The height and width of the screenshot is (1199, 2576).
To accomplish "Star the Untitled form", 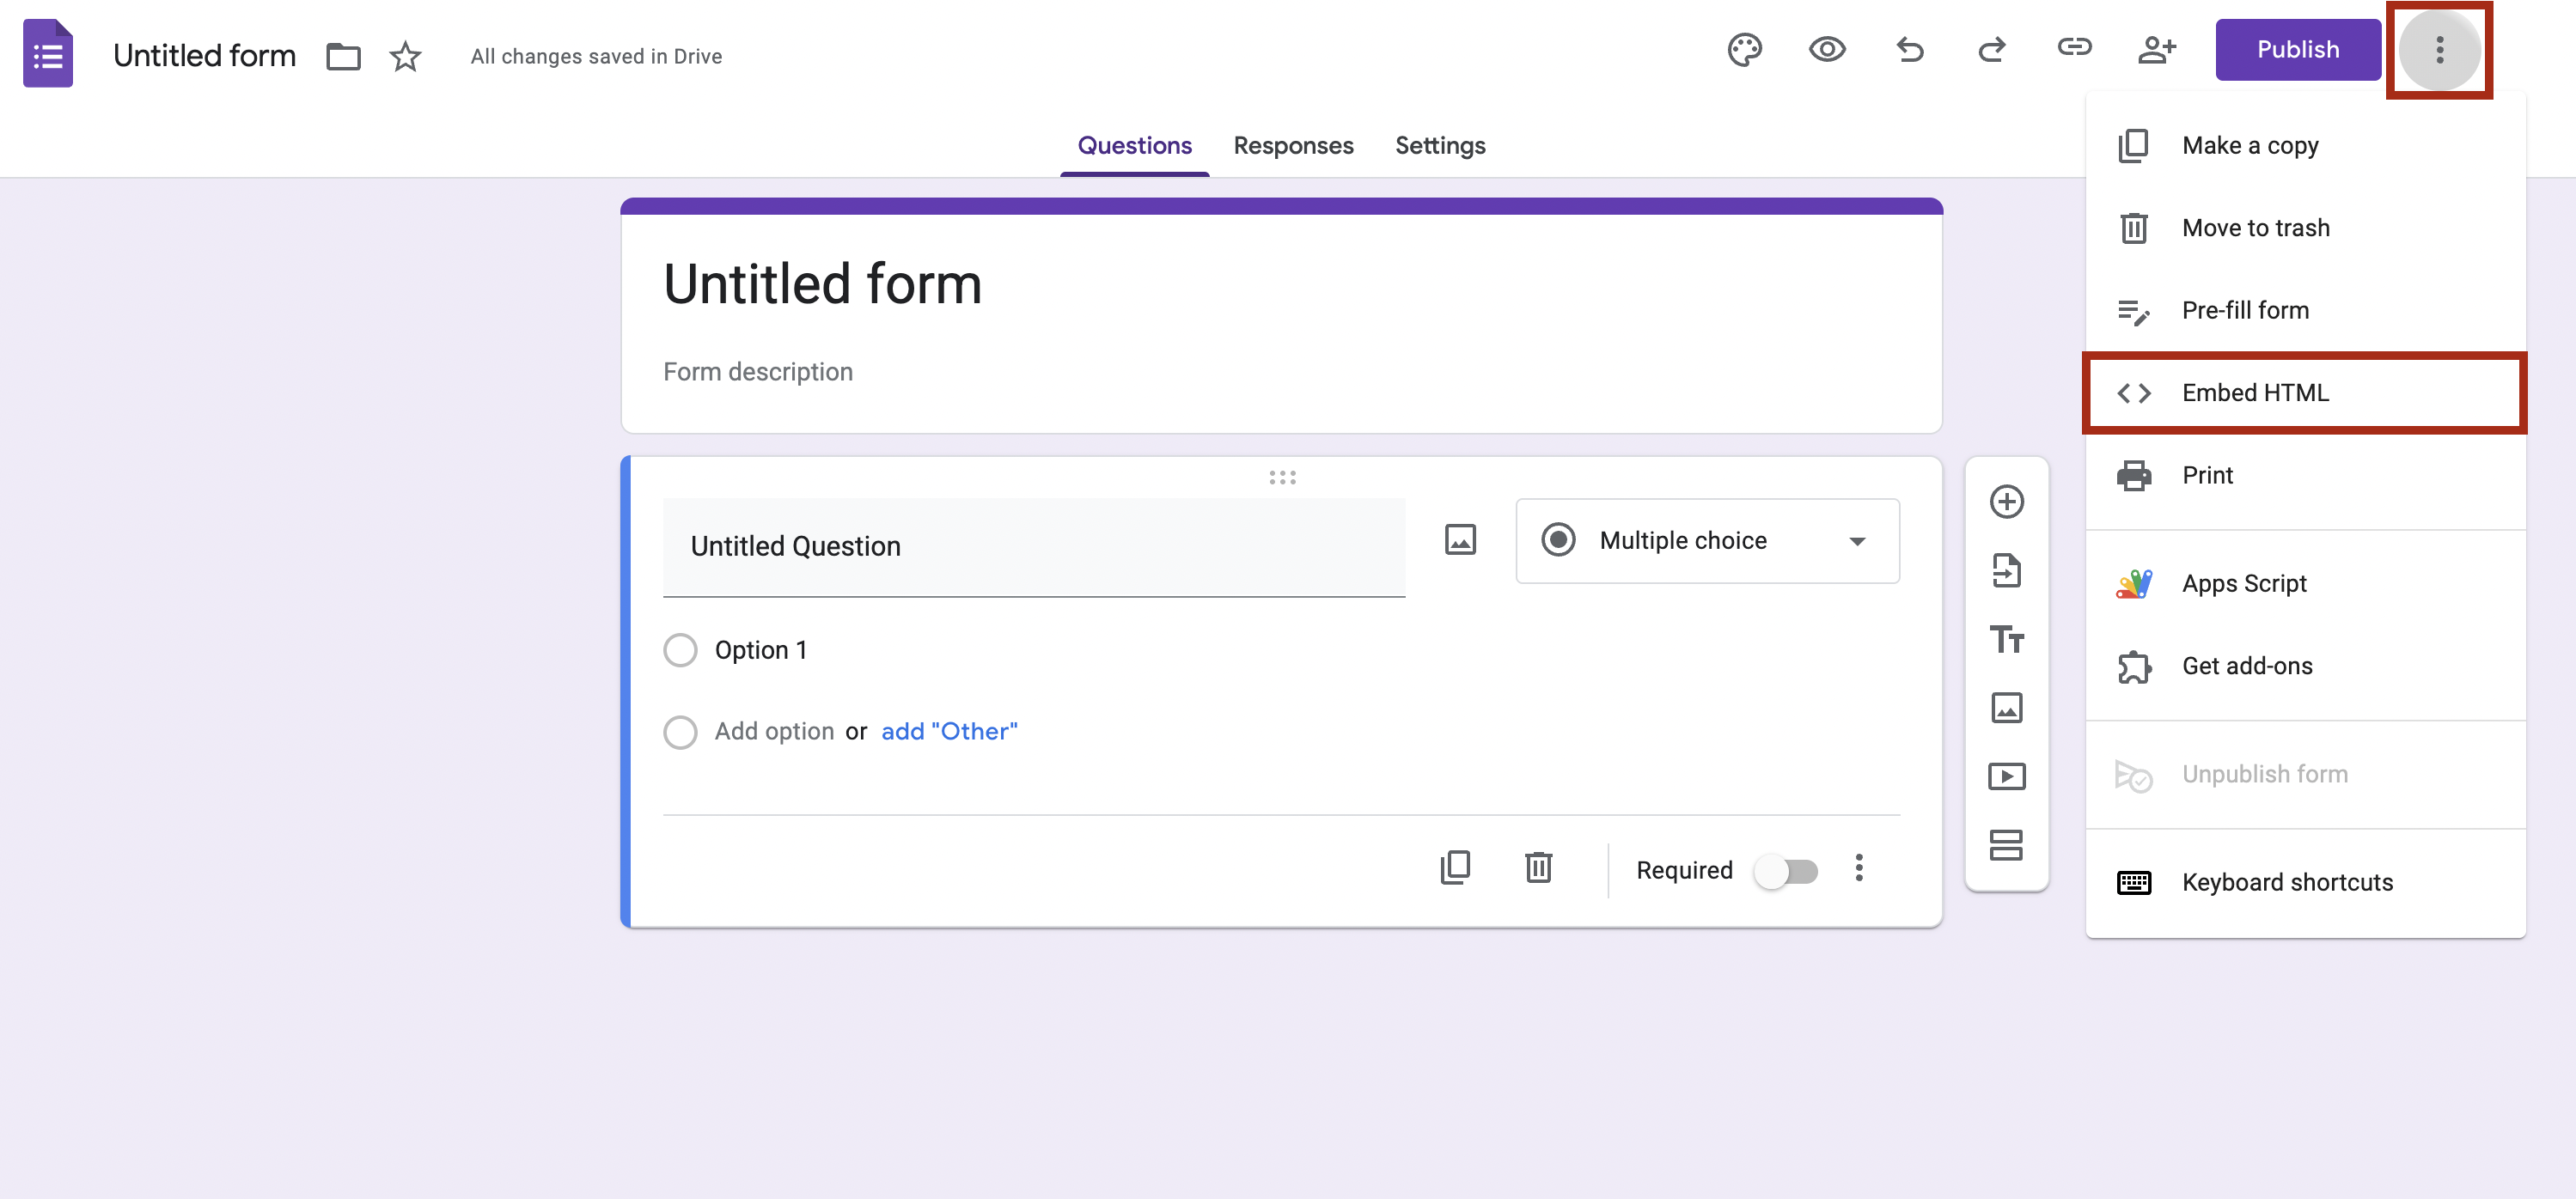I will click(405, 56).
